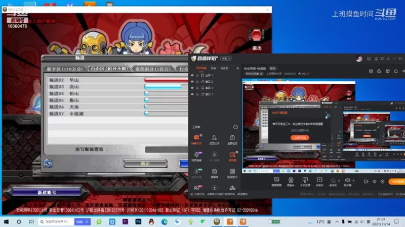
Task: Mute the 麦克风 microphone in streaming bar
Action: tap(333, 182)
